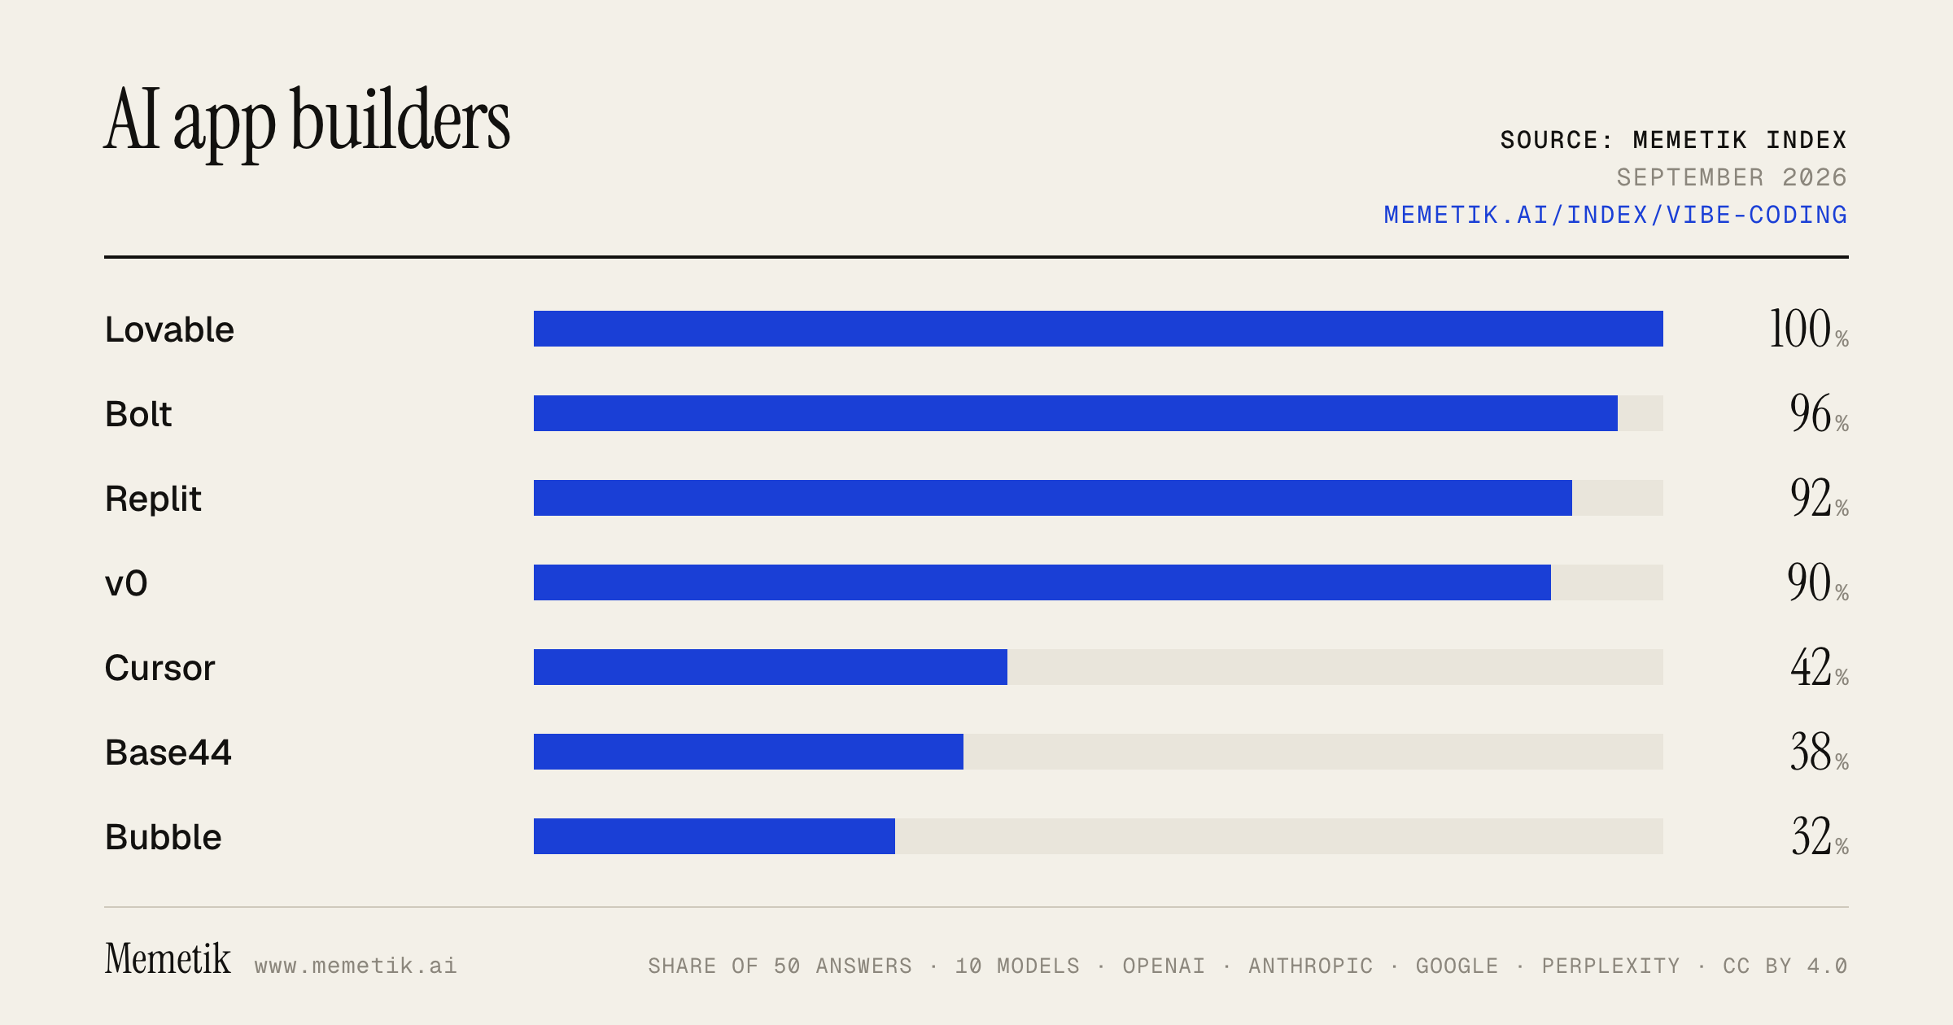The image size is (1953, 1025).
Task: Click the 96% value beside Bolt
Action: point(1819,413)
